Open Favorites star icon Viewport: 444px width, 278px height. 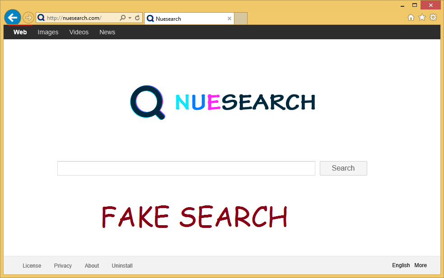pyautogui.click(x=422, y=18)
